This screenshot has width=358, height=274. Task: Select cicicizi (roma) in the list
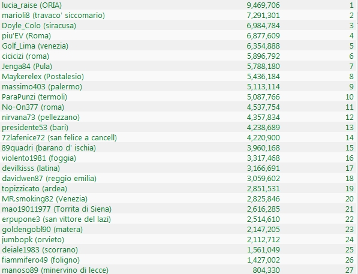(178, 56)
